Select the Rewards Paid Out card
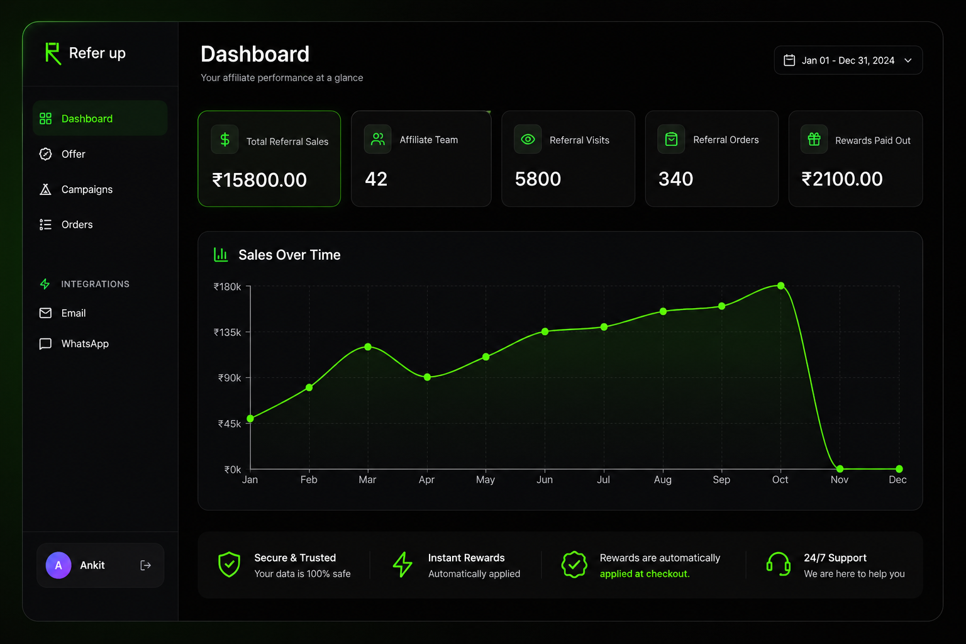 [x=855, y=158]
